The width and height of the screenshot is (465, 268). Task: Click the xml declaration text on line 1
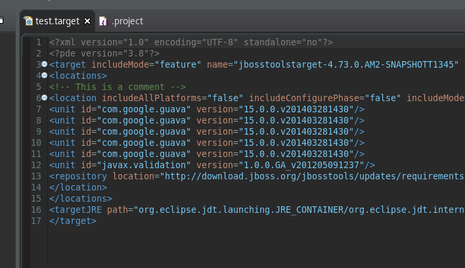point(191,43)
